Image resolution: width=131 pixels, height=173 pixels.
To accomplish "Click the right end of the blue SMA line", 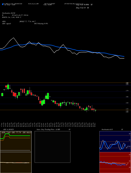I will [124, 56].
